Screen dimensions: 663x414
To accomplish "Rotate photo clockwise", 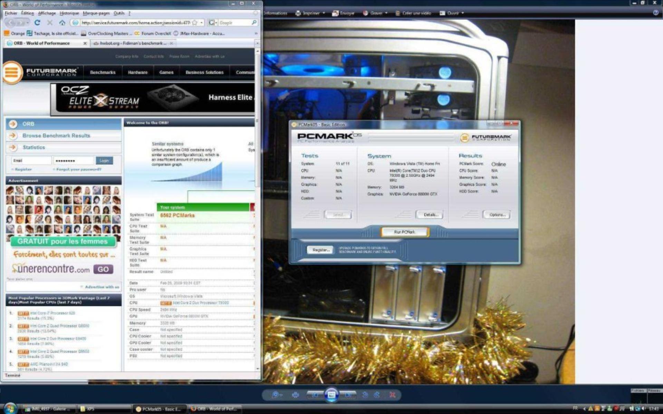I will (x=377, y=395).
